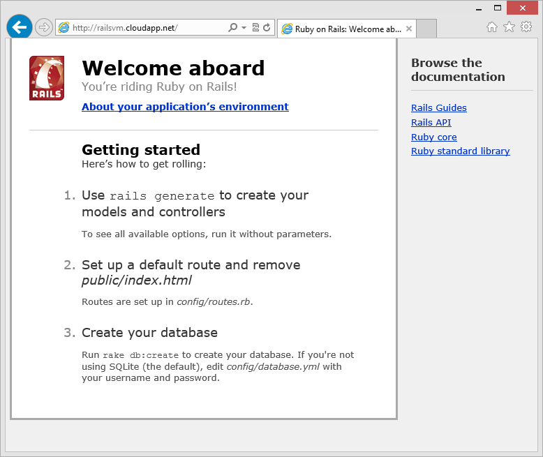
Task: Click the browser Back arrow button
Action: coord(20,27)
